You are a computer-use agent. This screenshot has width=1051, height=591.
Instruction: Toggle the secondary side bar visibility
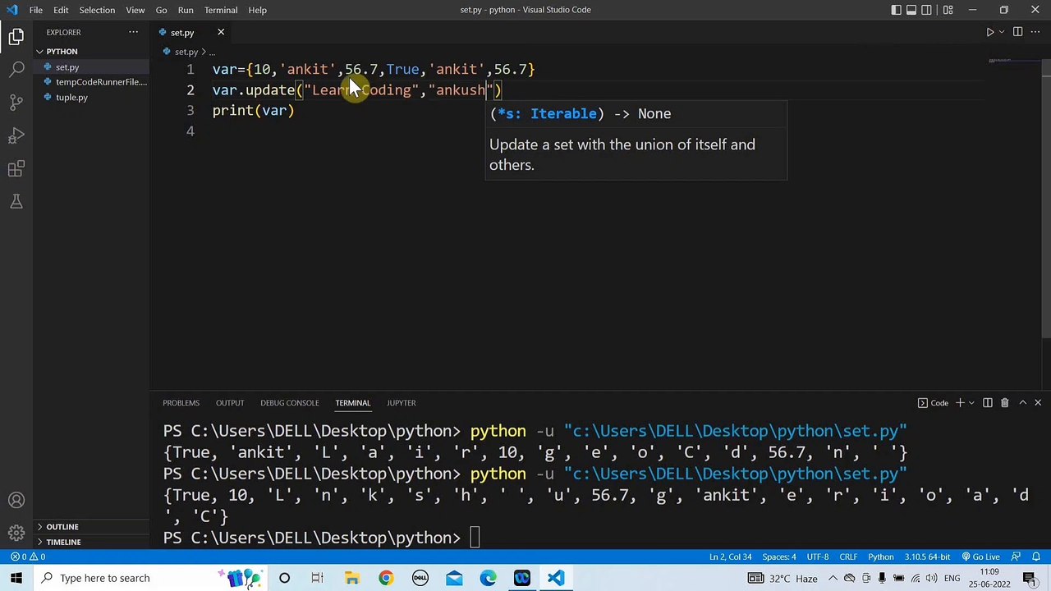(x=927, y=10)
